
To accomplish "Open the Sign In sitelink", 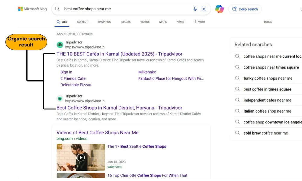I will coord(66,72).
